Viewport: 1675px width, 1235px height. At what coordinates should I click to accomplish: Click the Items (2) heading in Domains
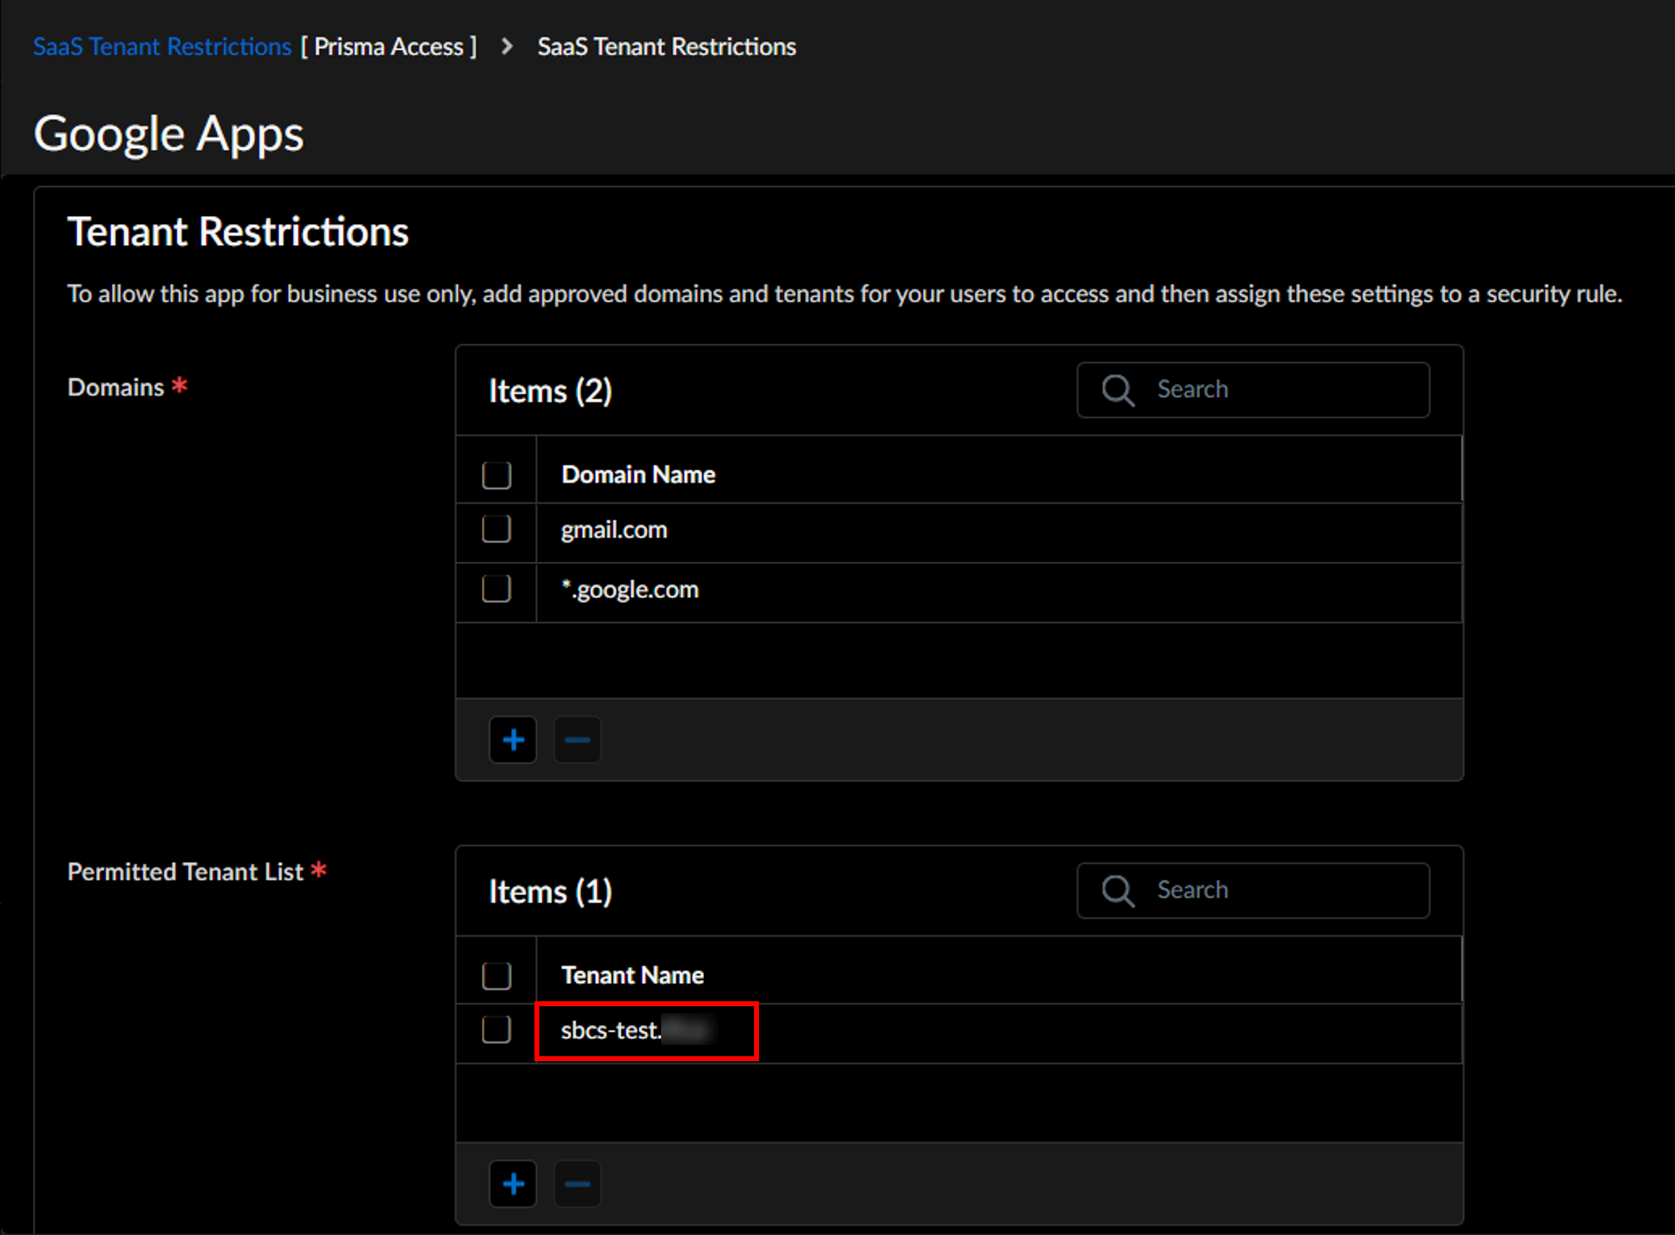pyautogui.click(x=550, y=391)
